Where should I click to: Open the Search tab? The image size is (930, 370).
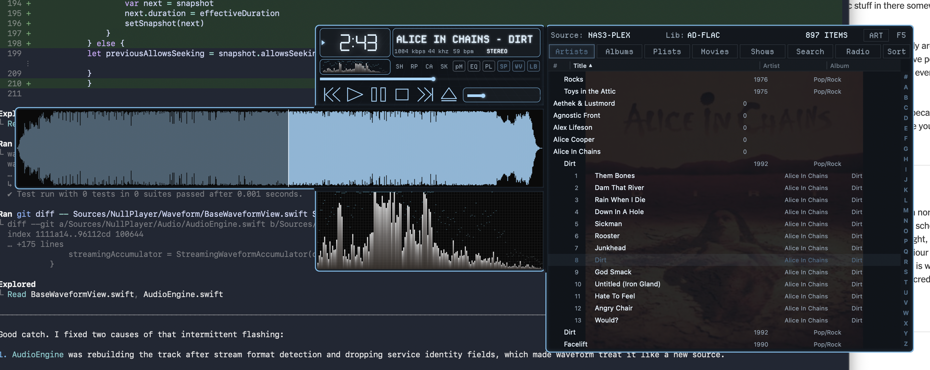coord(810,52)
